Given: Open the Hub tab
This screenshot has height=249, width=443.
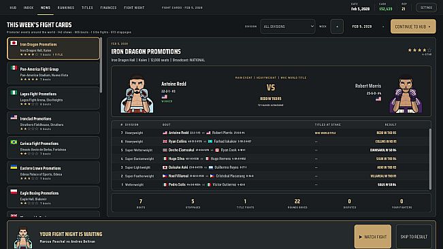Looking at the screenshot, I should [x=14, y=7].
